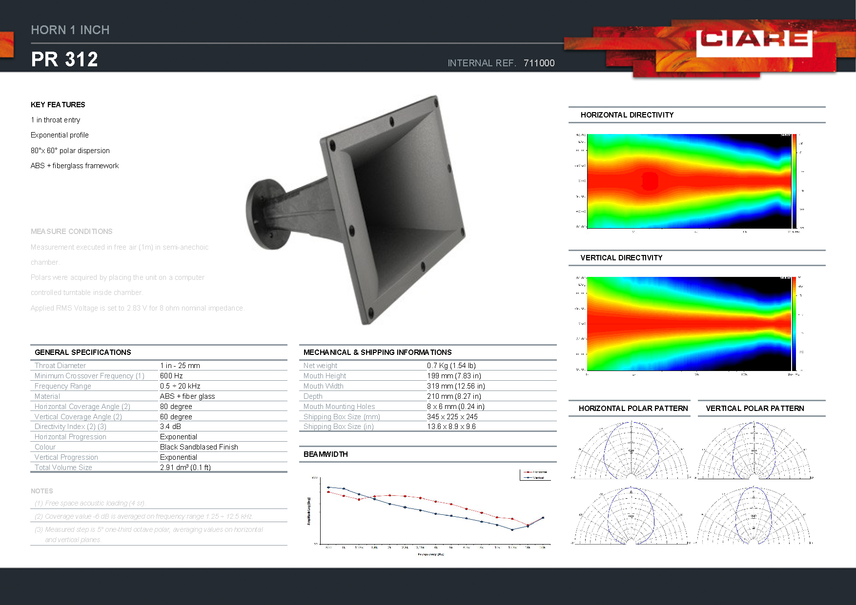Image resolution: width=856 pixels, height=605 pixels.
Task: Click note '(1) Free space acoustic loading'
Action: coord(90,503)
